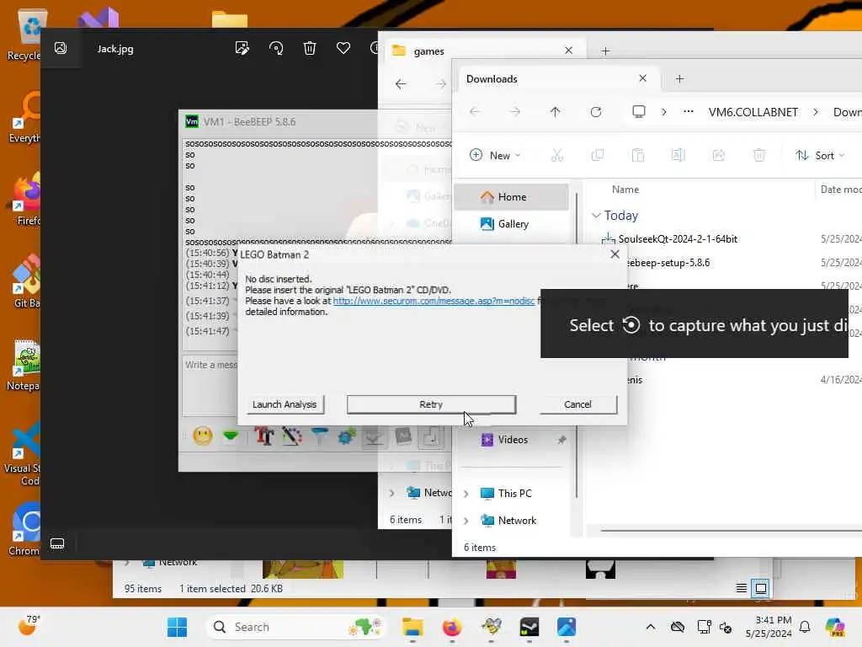Open the securom.com nodisc link

coord(434,301)
